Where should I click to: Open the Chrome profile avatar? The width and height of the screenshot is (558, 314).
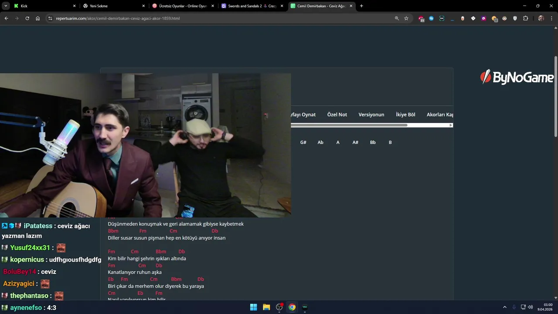coord(541,18)
